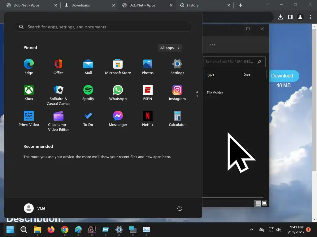Open the Mail app

coord(88,67)
